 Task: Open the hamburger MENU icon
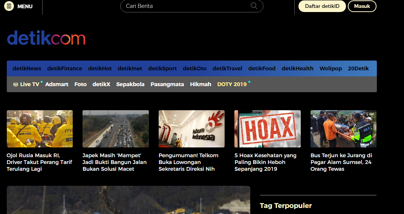(9, 6)
